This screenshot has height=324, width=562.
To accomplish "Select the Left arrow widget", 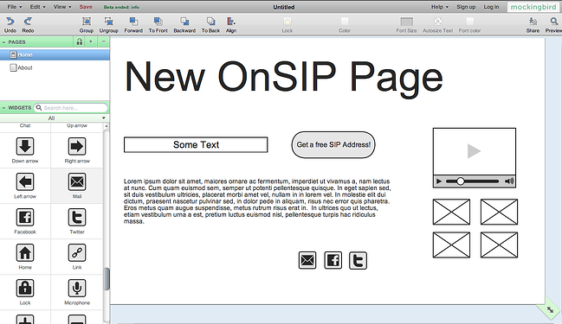I will point(25,181).
